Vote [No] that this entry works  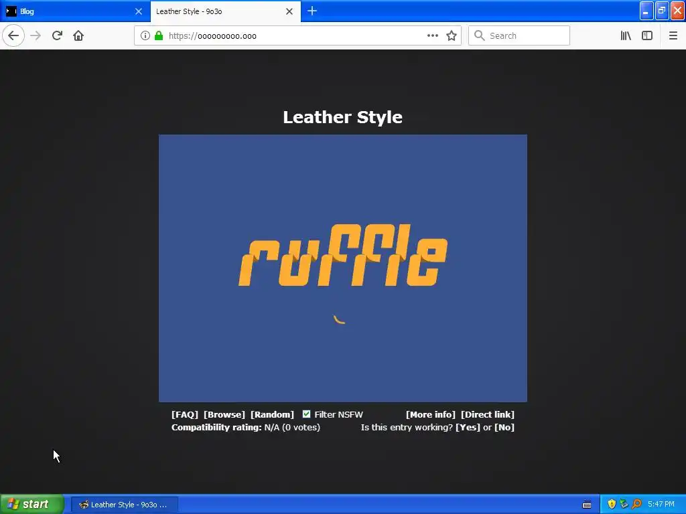click(504, 427)
